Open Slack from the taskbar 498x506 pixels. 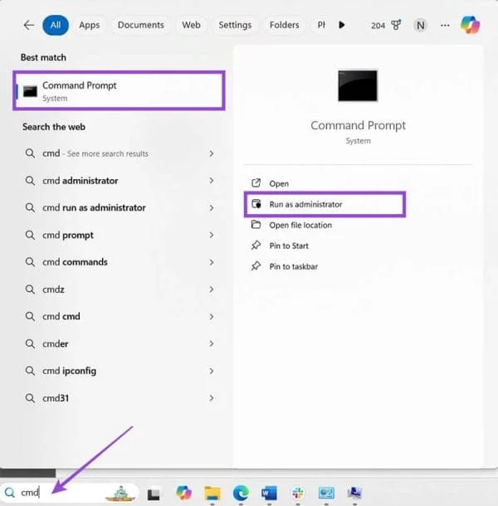298,493
